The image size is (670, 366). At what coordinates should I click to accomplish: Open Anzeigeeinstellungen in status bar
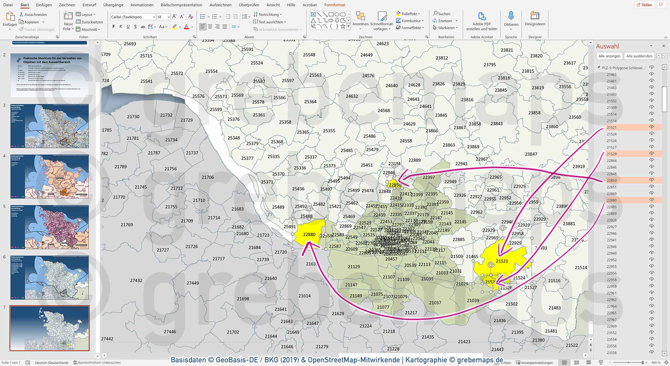534,362
